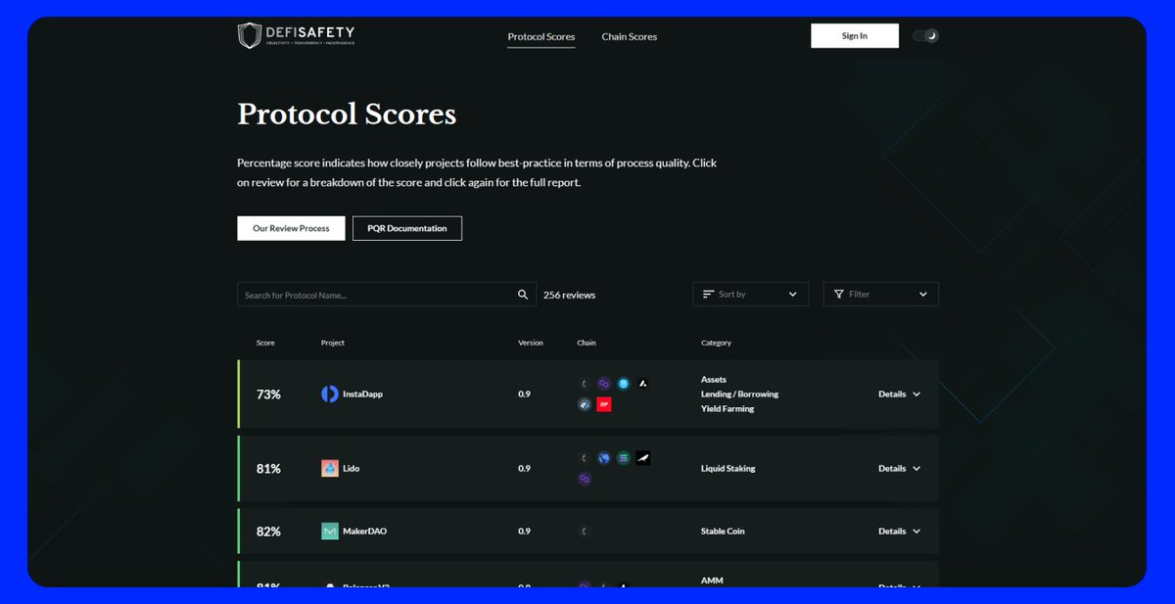This screenshot has height=604, width=1175.
Task: Click the MakerDAO project name
Action: click(365, 532)
